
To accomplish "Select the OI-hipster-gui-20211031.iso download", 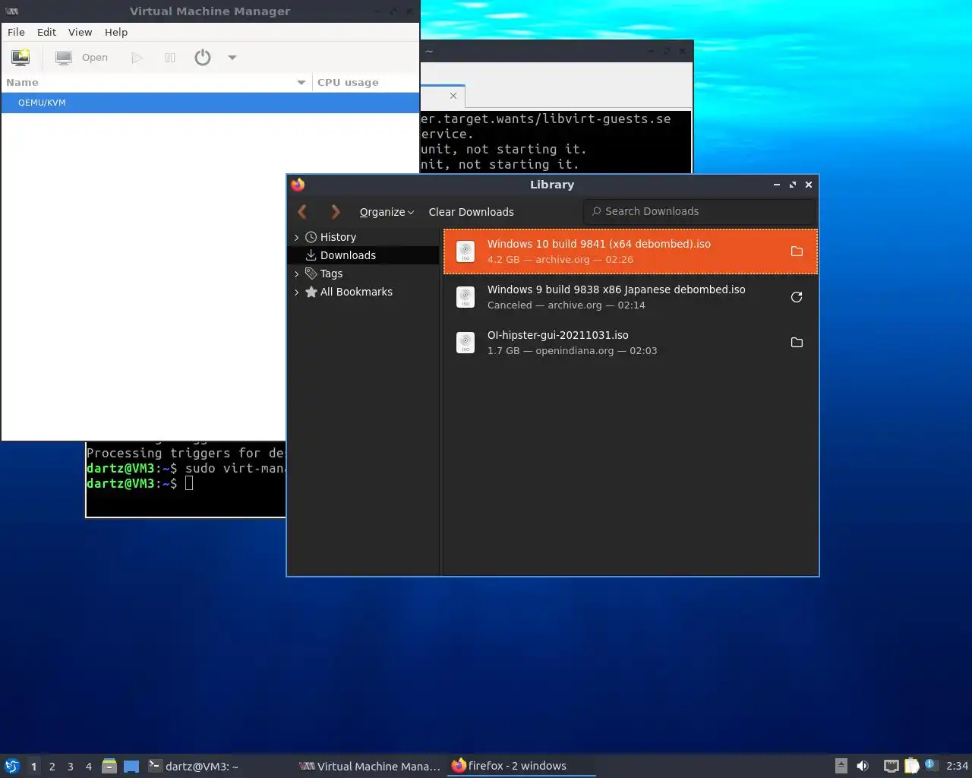I will (630, 343).
